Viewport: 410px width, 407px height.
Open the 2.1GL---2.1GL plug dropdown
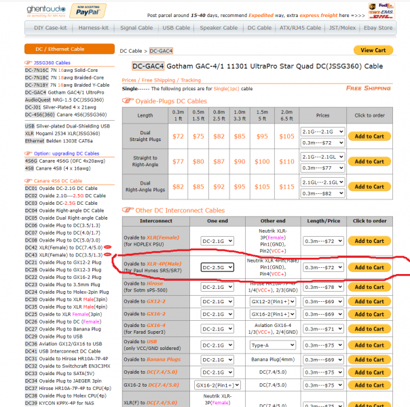tap(322, 182)
